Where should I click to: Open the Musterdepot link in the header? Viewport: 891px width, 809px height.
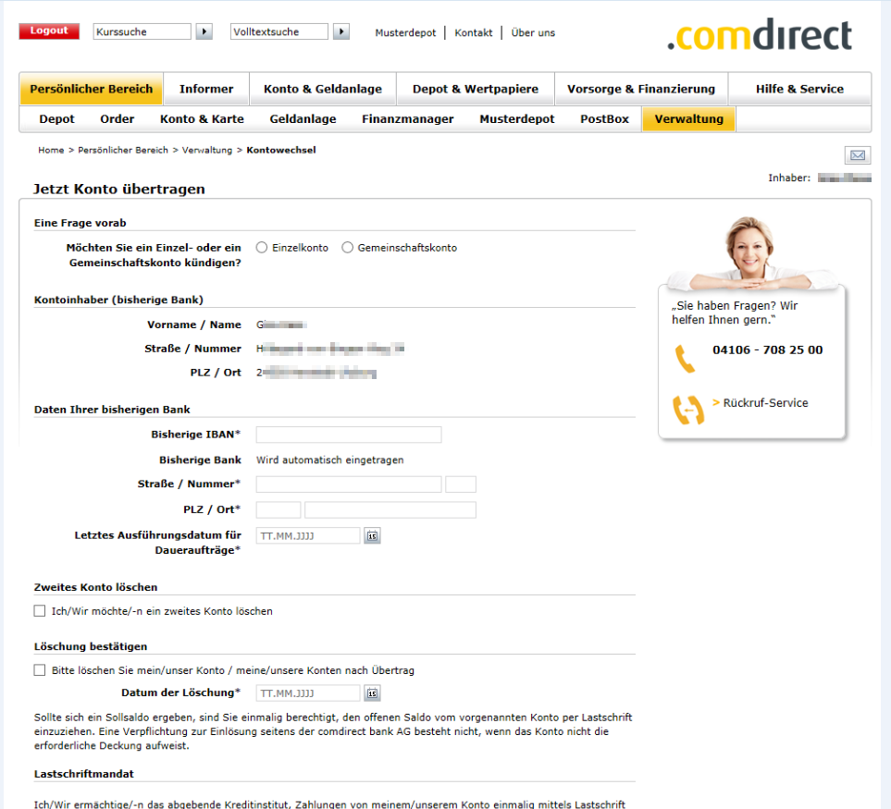pos(405,33)
